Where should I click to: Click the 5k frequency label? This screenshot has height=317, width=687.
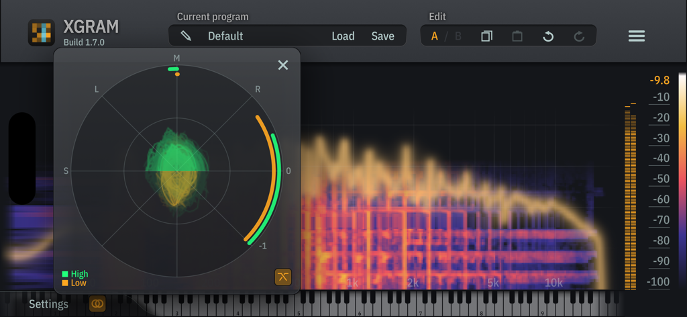pyautogui.click(x=493, y=283)
